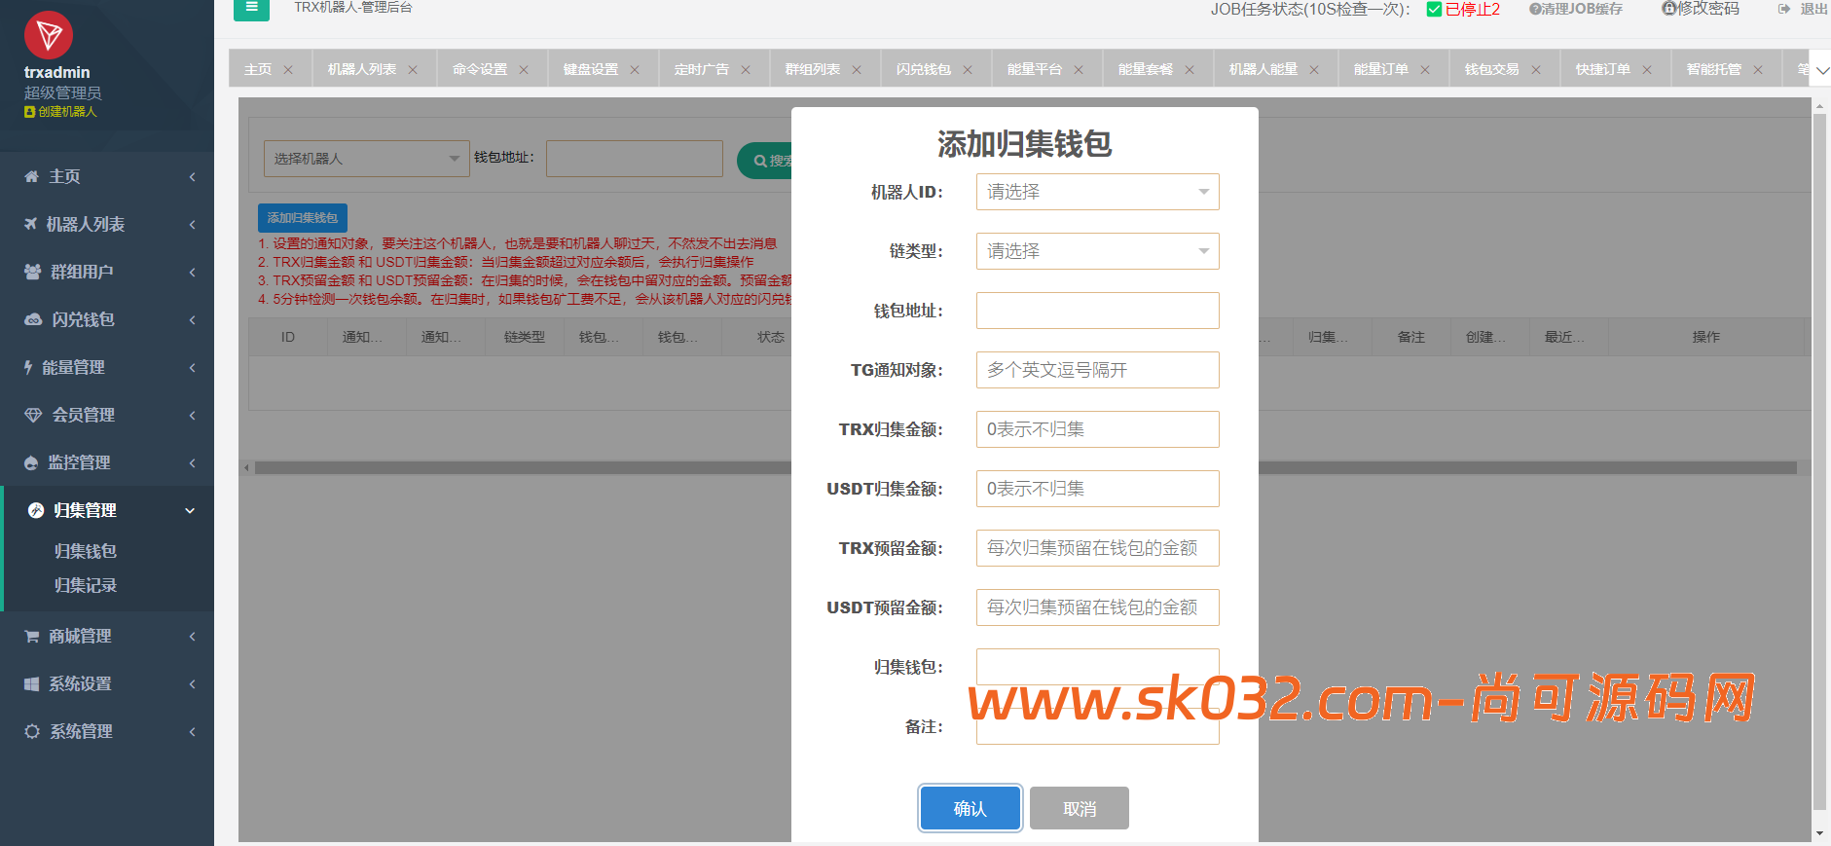The width and height of the screenshot is (1831, 846).
Task: Close the 闪兑钱包 tab
Action: 968,69
